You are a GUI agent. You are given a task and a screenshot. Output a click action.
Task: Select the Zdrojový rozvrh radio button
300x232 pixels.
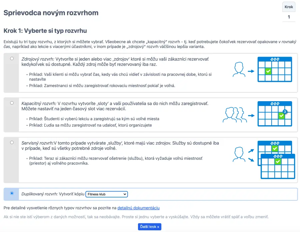12,58
